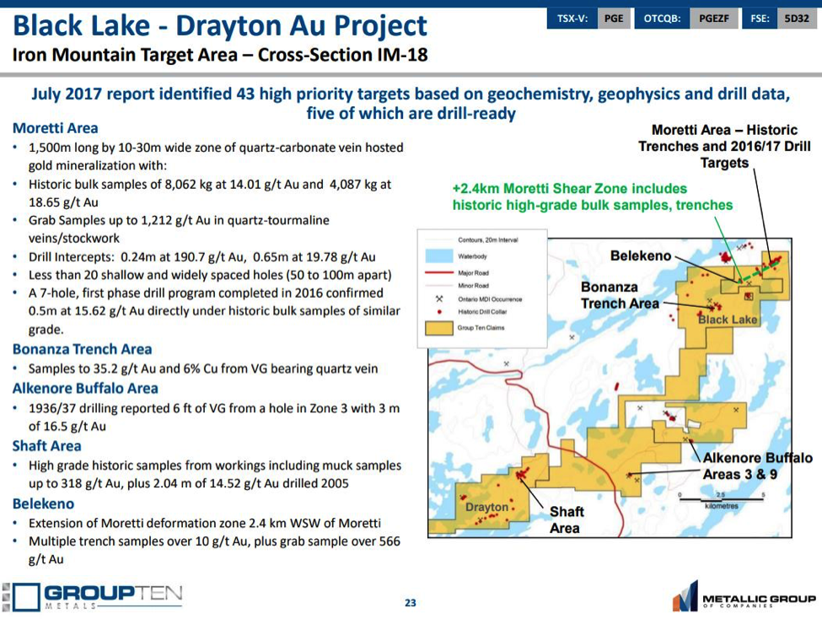Click the Extension of Moretti deformation zone bullet
Viewport: 822px width, 619px height.
205,524
